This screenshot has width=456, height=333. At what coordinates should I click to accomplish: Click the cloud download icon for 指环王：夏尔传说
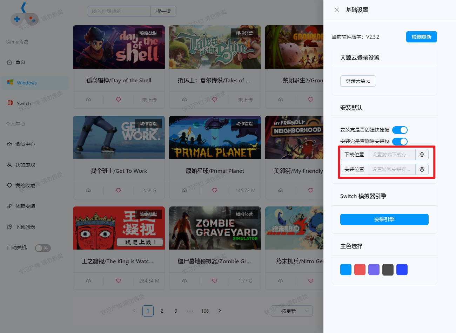[x=185, y=100]
